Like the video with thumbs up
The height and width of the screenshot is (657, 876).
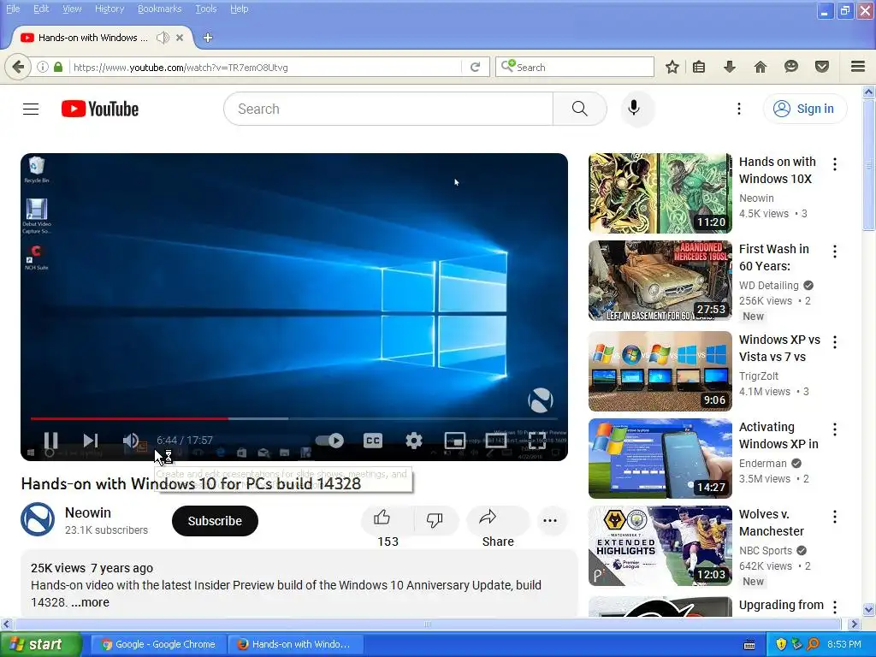tap(382, 519)
